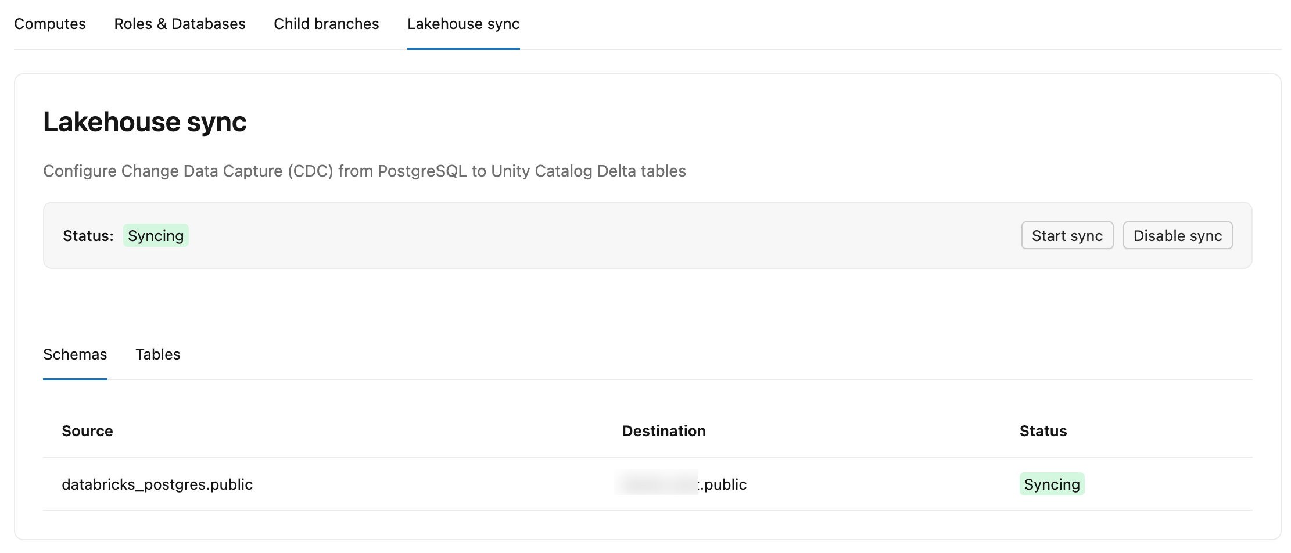Viewport: 1291px width, 553px height.
Task: Click the Syncing badge in schema row
Action: (x=1052, y=484)
